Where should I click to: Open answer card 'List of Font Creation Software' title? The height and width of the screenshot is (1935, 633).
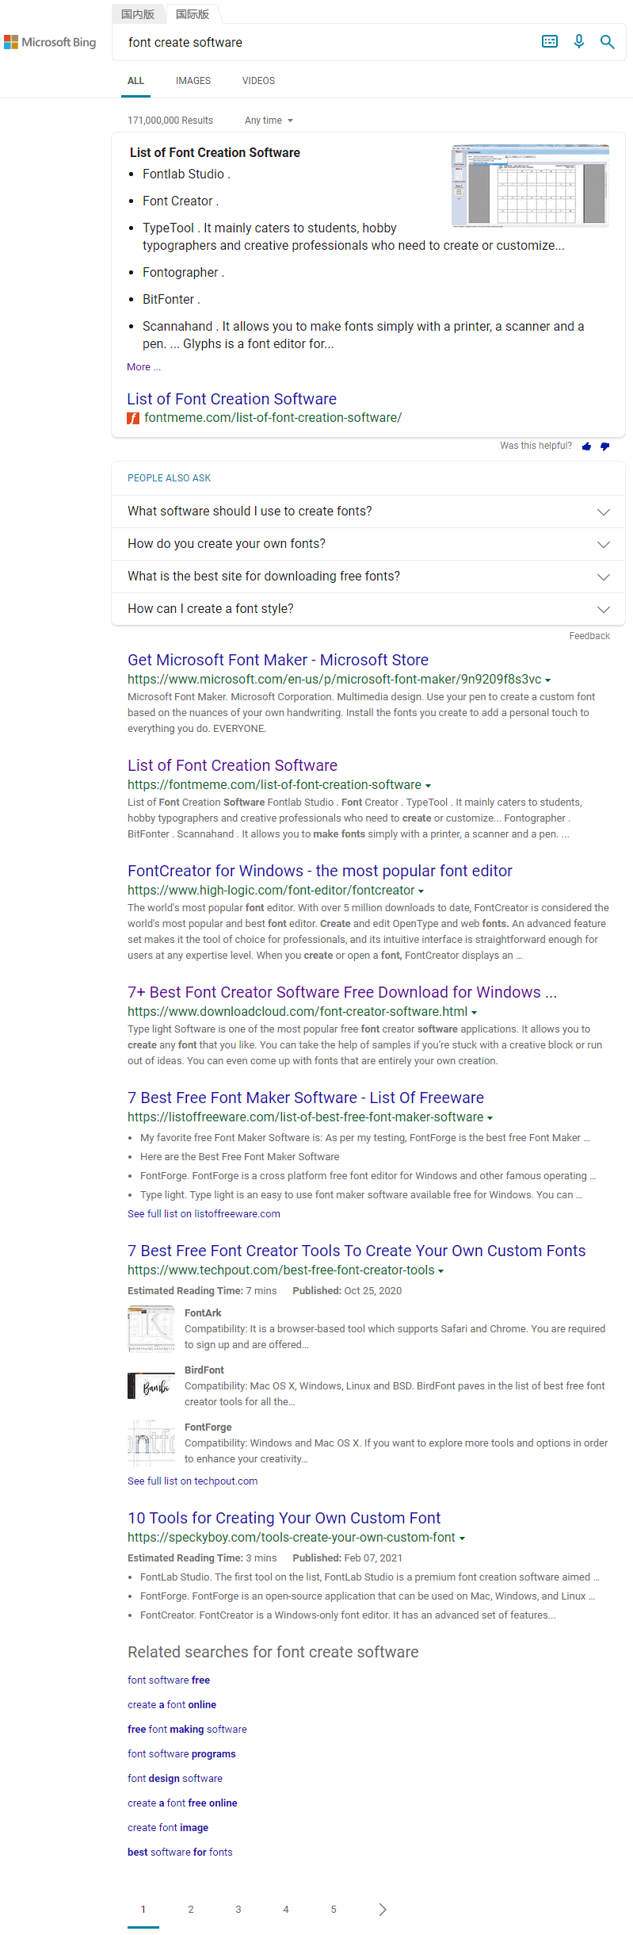pyautogui.click(x=231, y=399)
